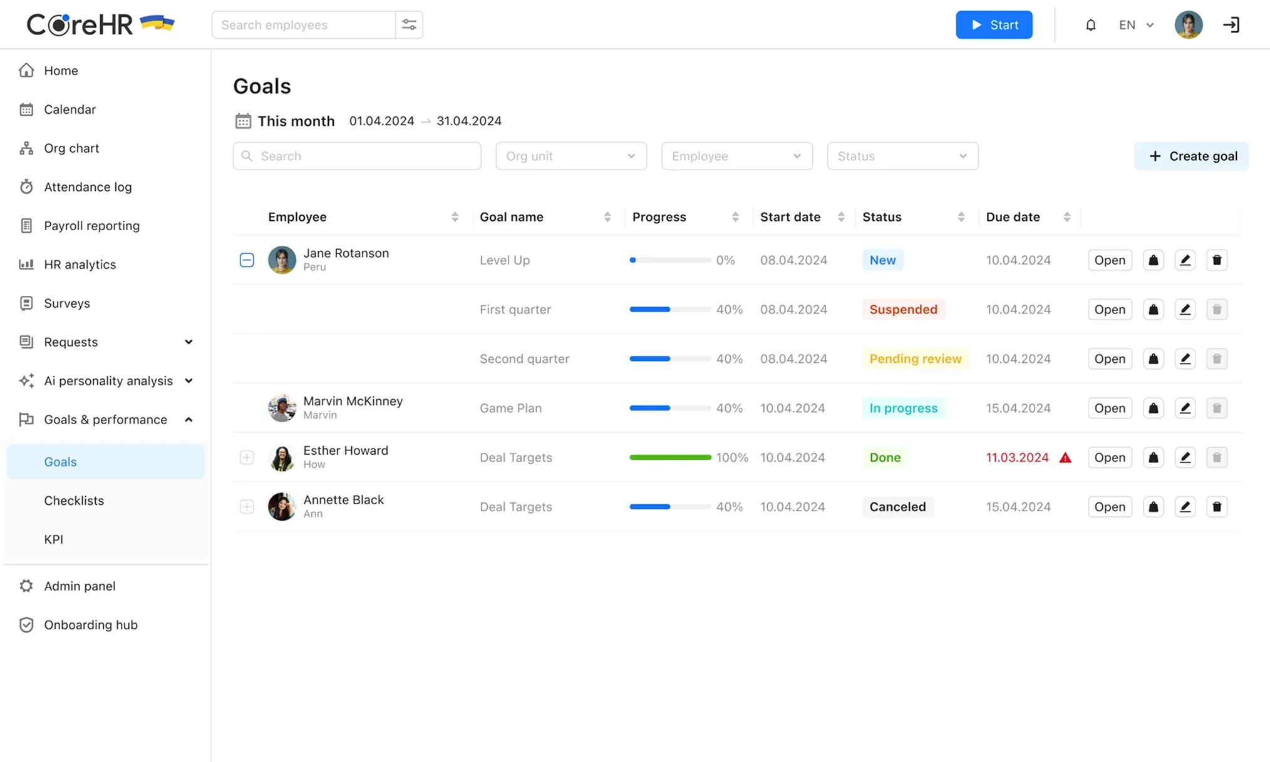Expand Annette Black's goal rows
This screenshot has width=1270, height=762.
point(247,507)
